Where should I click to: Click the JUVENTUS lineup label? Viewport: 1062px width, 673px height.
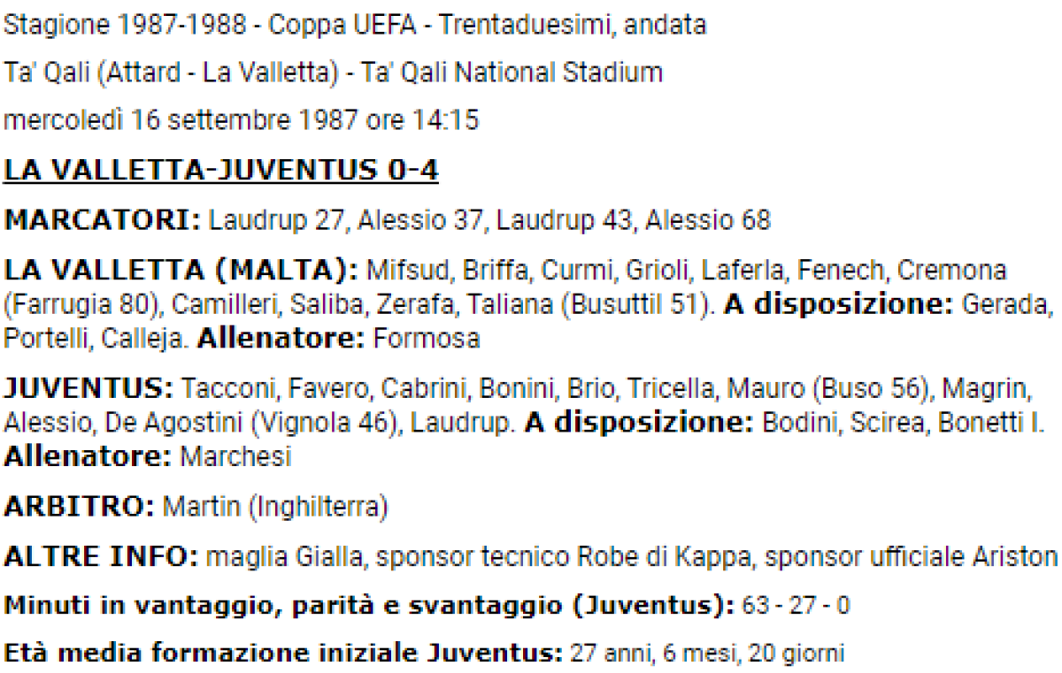[x=88, y=389]
